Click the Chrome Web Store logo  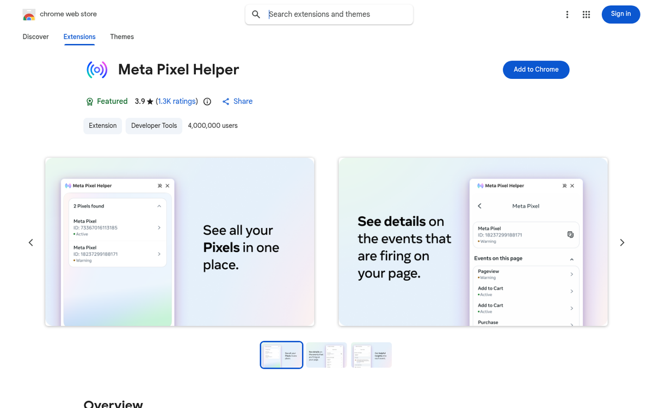tap(29, 15)
